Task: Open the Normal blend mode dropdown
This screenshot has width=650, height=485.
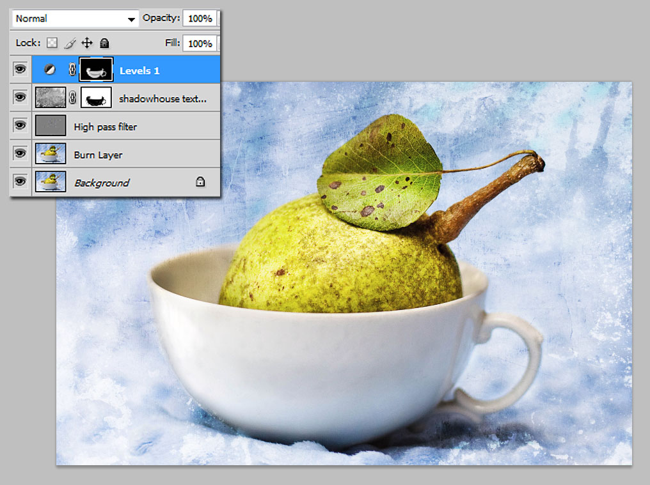Action: click(74, 19)
